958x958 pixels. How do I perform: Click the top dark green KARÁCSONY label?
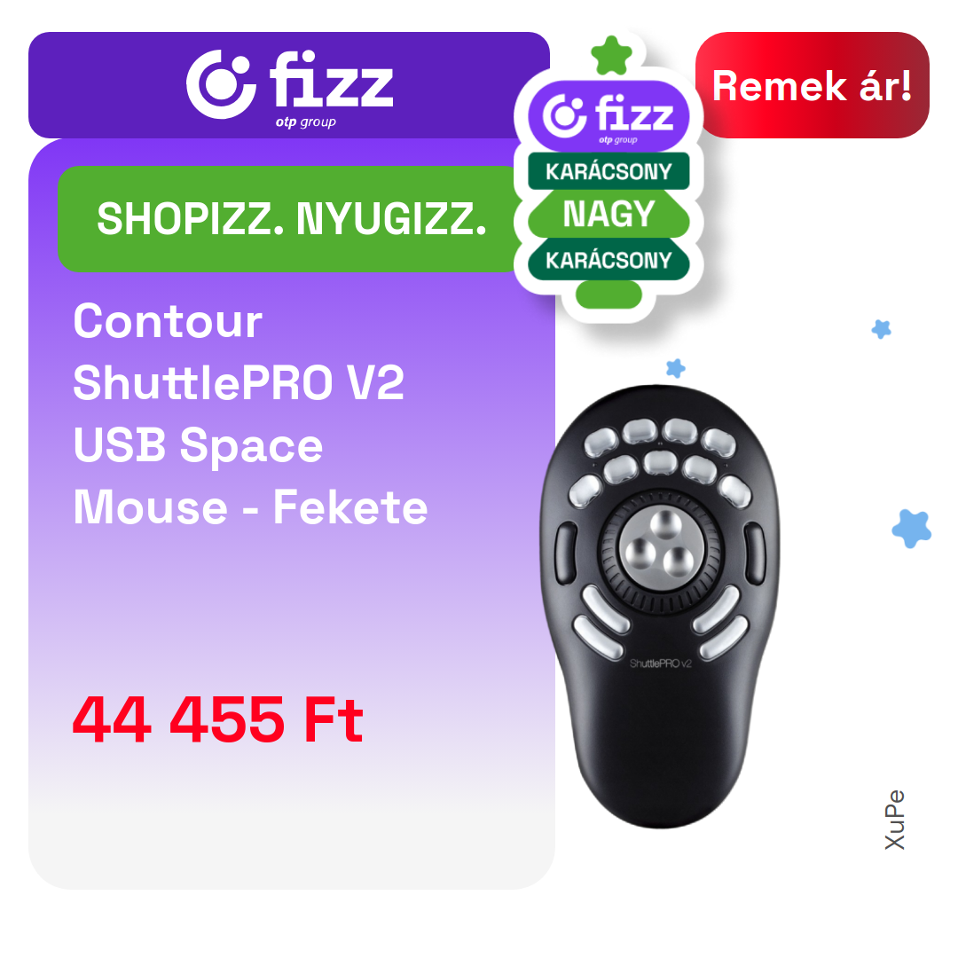609,171
